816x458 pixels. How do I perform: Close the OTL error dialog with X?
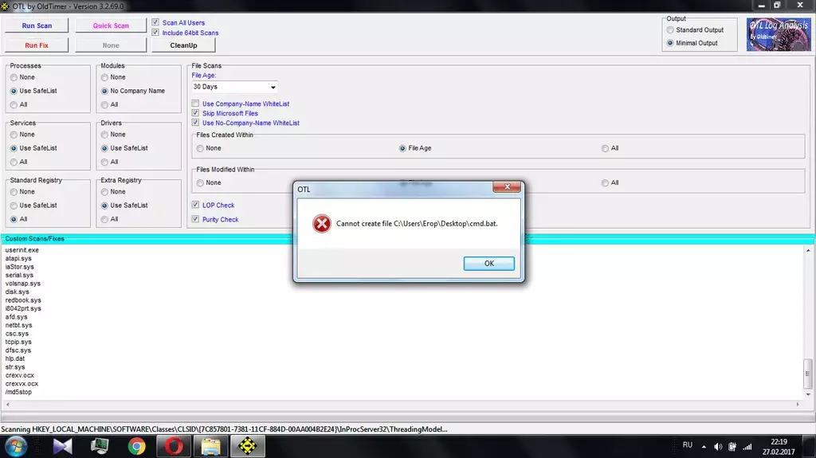tap(506, 187)
